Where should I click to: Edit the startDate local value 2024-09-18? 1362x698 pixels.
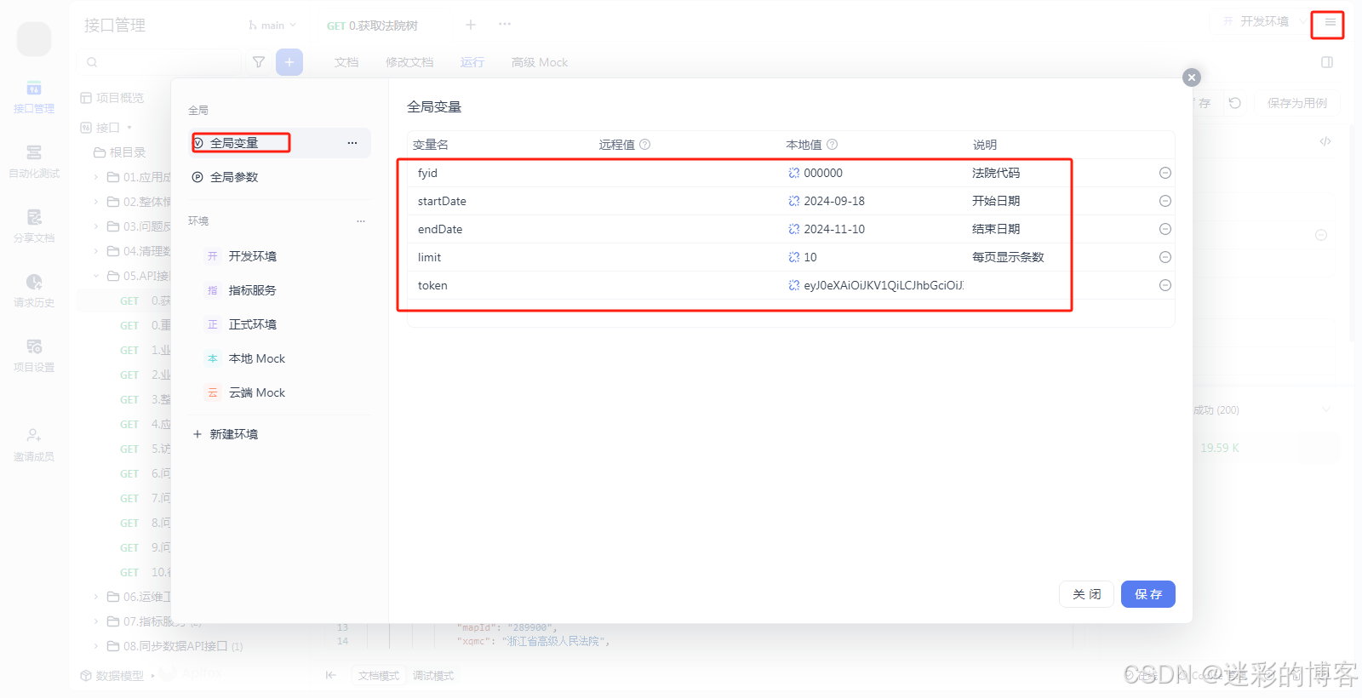pos(873,201)
